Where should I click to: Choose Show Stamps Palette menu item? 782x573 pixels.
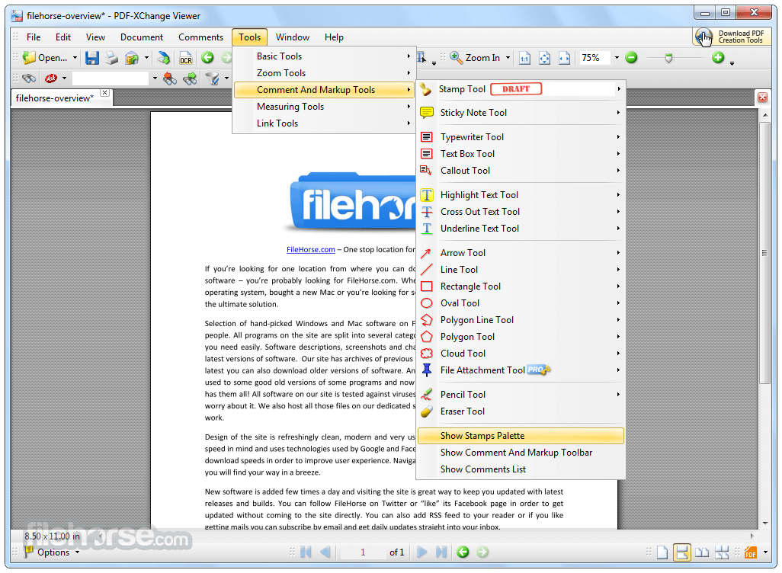coord(521,436)
